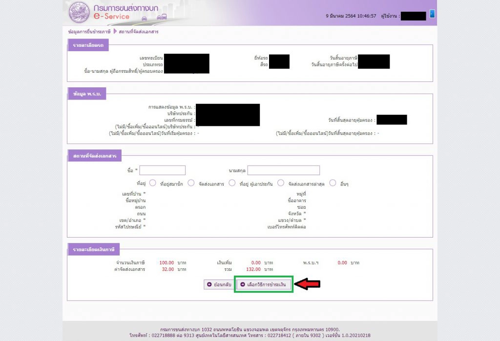Choose the จัดส่งเอกสารล่าสุด radio option

[281, 183]
